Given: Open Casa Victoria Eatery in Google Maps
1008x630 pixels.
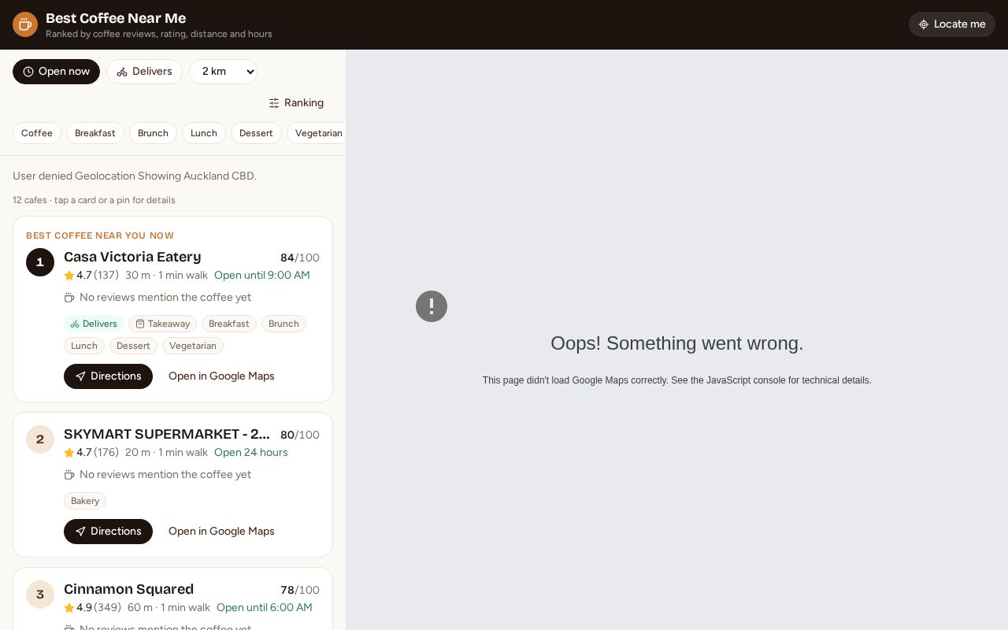Looking at the screenshot, I should [x=221, y=376].
